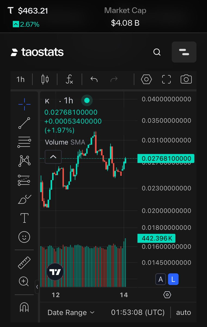
Task: Activate the zoom in tool
Action: point(24,281)
